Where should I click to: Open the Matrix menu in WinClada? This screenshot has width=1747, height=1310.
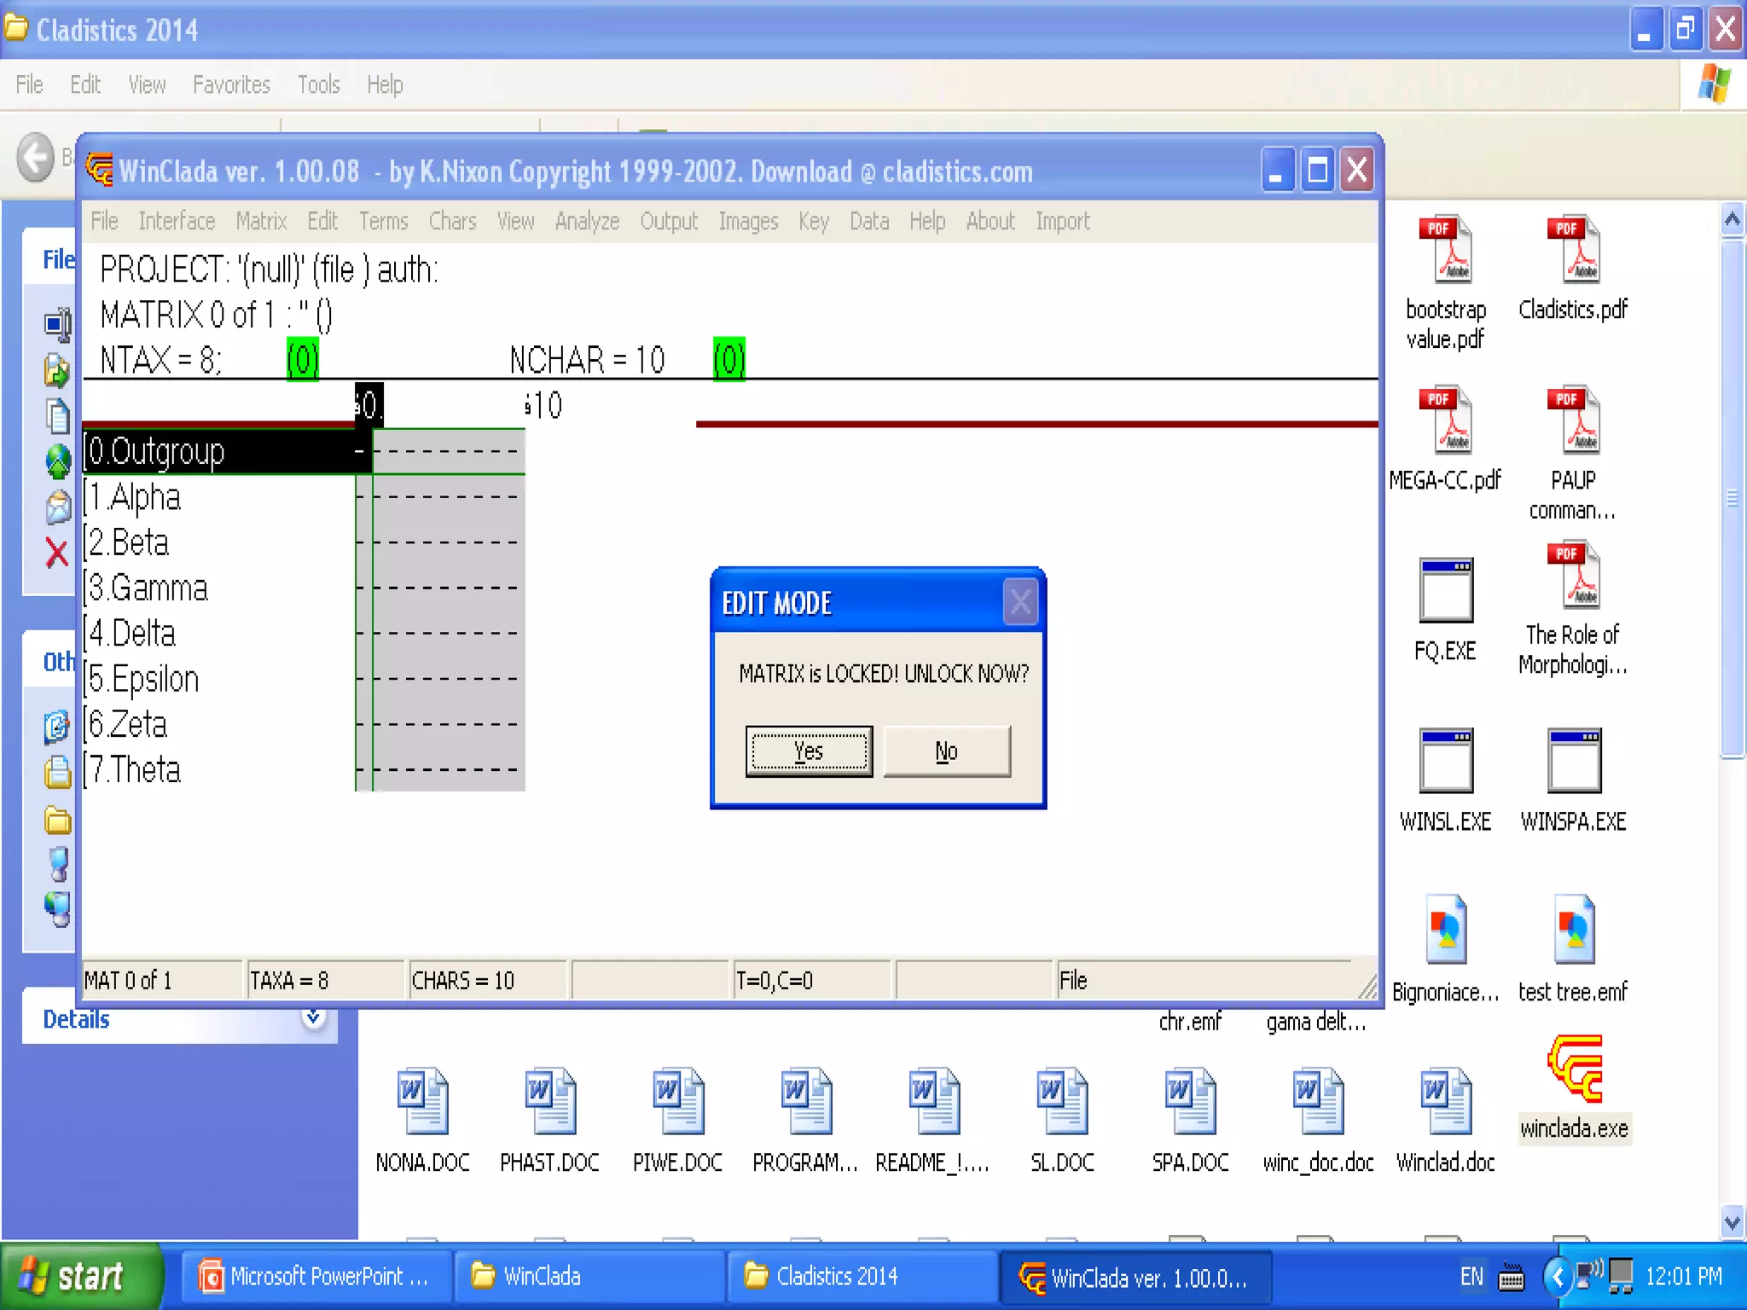tap(261, 222)
